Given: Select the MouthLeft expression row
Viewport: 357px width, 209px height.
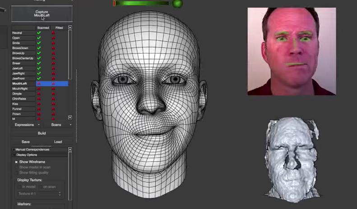Looking at the screenshot, I should [x=40, y=84].
